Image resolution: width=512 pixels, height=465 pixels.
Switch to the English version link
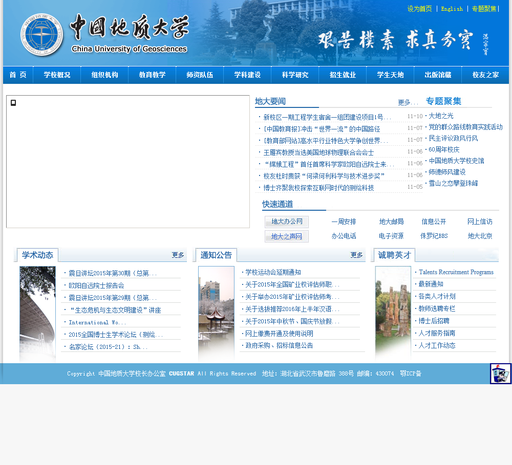[x=452, y=9]
